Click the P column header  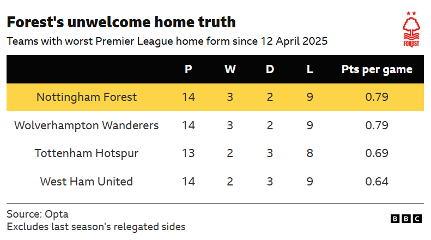tap(189, 69)
